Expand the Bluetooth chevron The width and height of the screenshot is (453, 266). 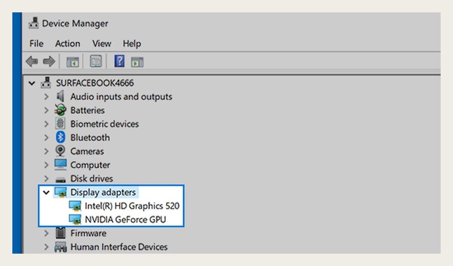point(46,138)
